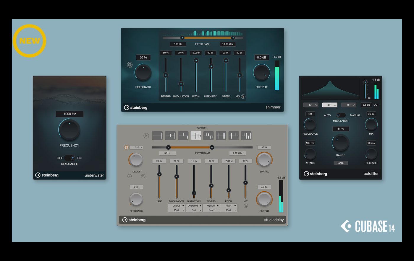The height and width of the screenshot is (261, 414).
Task: Select the first studiodelay pattern
Action: click(x=157, y=136)
